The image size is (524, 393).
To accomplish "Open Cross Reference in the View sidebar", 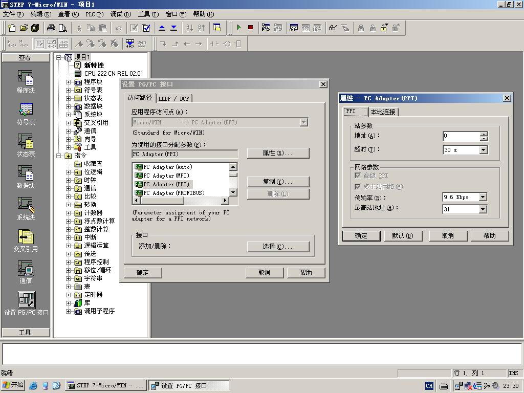I will (x=26, y=241).
